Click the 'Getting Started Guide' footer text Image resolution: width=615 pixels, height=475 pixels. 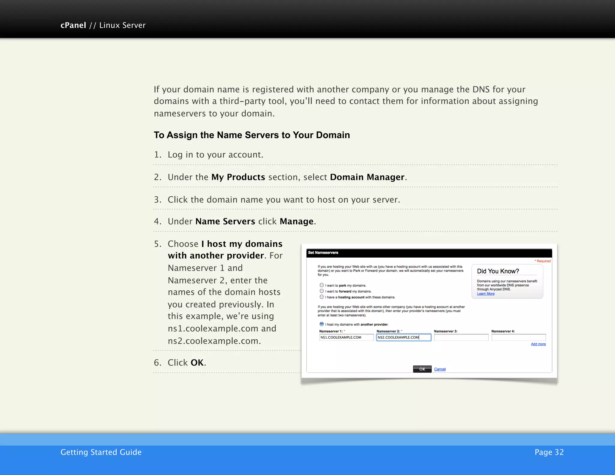click(101, 452)
